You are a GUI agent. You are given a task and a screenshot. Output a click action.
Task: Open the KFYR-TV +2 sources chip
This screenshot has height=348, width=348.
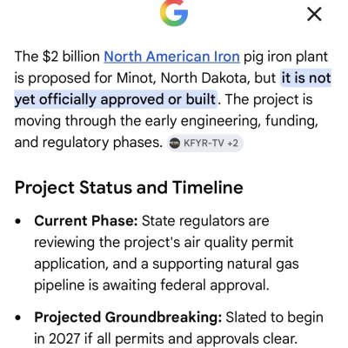(x=205, y=143)
